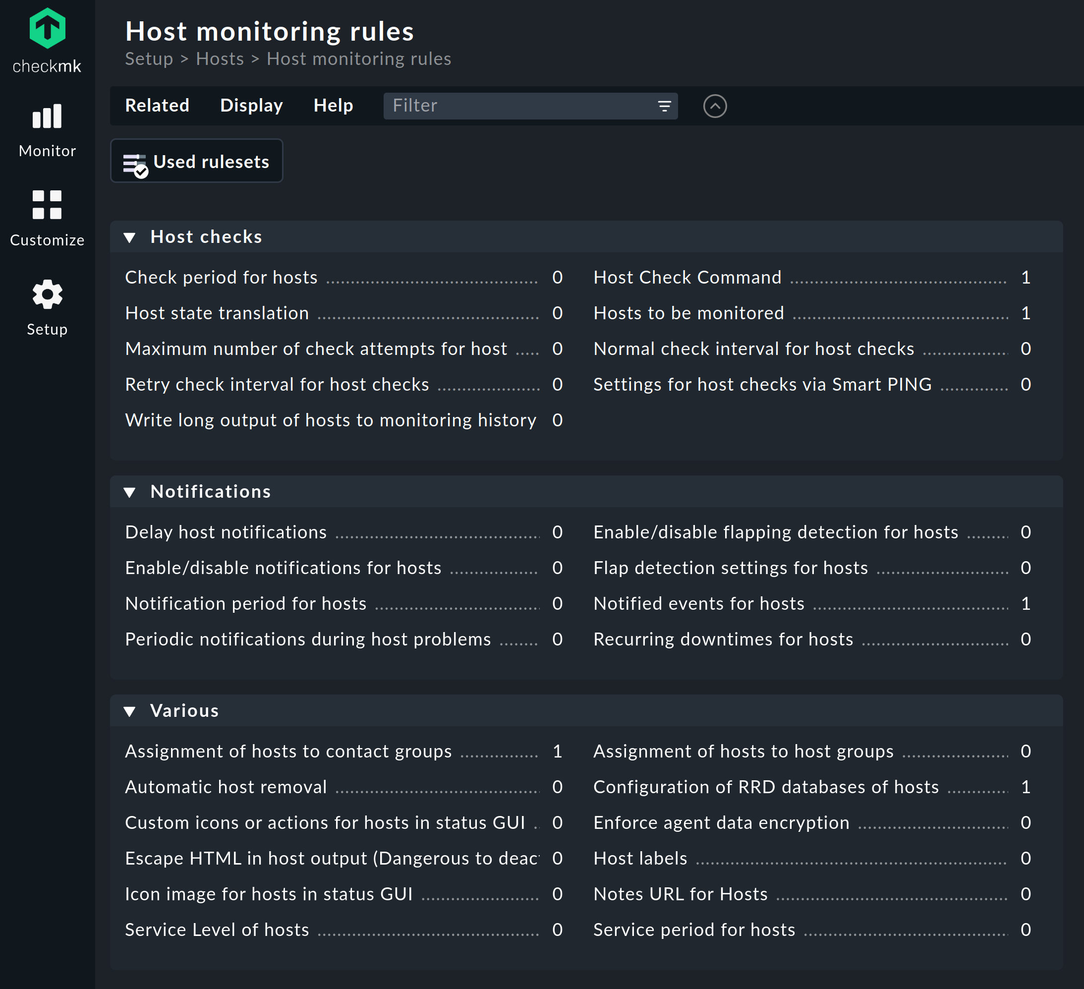Image resolution: width=1084 pixels, height=989 pixels.
Task: Open the Host Check Command ruleset
Action: 687,278
